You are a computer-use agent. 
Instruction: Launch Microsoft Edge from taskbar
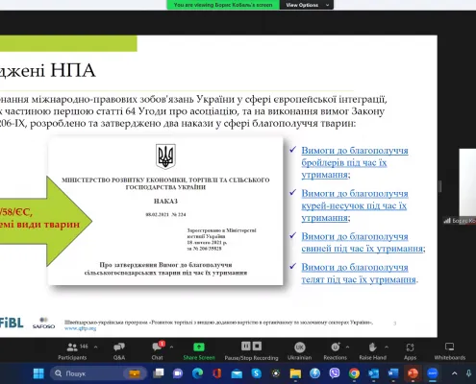pyautogui.click(x=197, y=373)
